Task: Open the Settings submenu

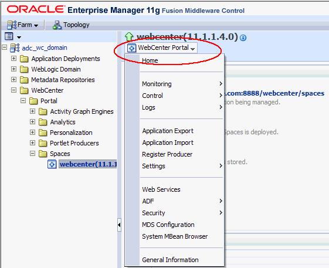Action: [182, 166]
